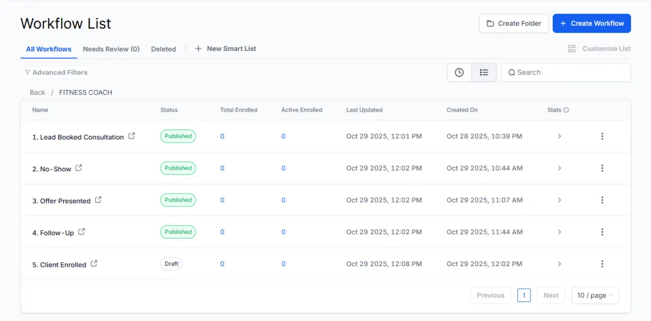Go Back from FITNESS COACH folder
651x321 pixels.
(37, 93)
